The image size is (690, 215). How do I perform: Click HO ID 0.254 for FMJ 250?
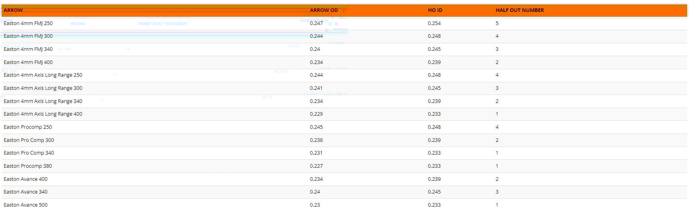434,23
